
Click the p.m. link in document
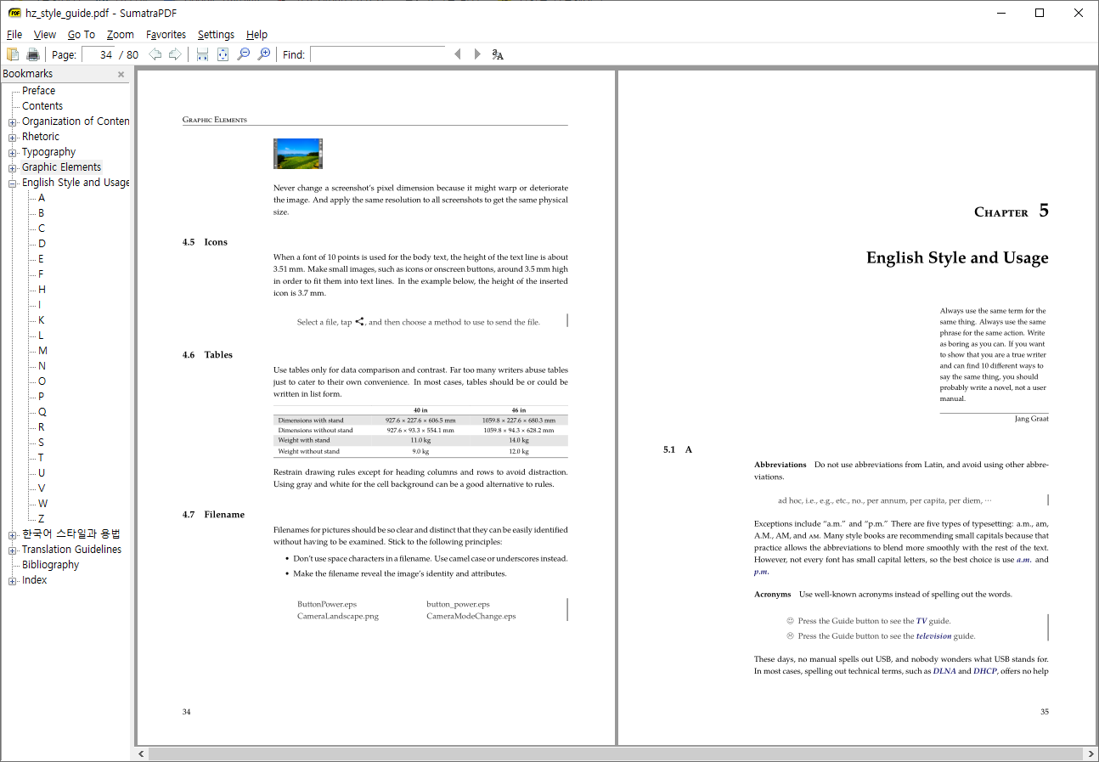(x=762, y=572)
